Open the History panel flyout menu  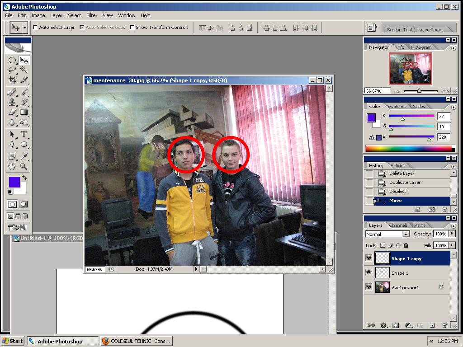(454, 166)
